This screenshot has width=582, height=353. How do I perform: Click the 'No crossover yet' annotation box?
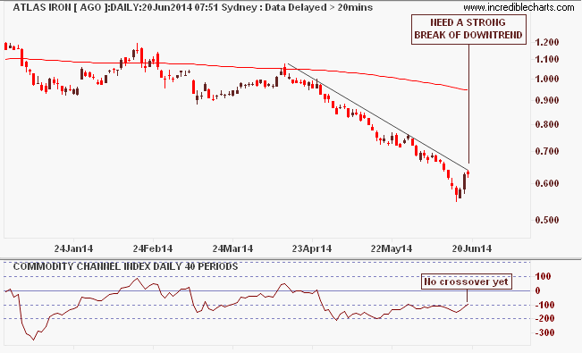(466, 282)
